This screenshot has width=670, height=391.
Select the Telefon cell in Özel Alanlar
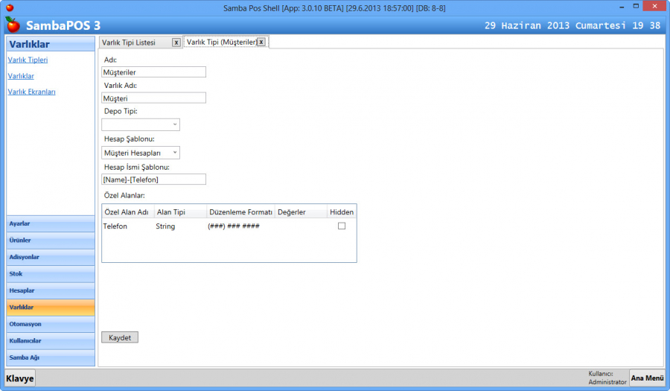(115, 226)
